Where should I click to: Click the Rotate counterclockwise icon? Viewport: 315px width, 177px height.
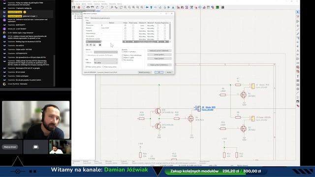[160, 7]
